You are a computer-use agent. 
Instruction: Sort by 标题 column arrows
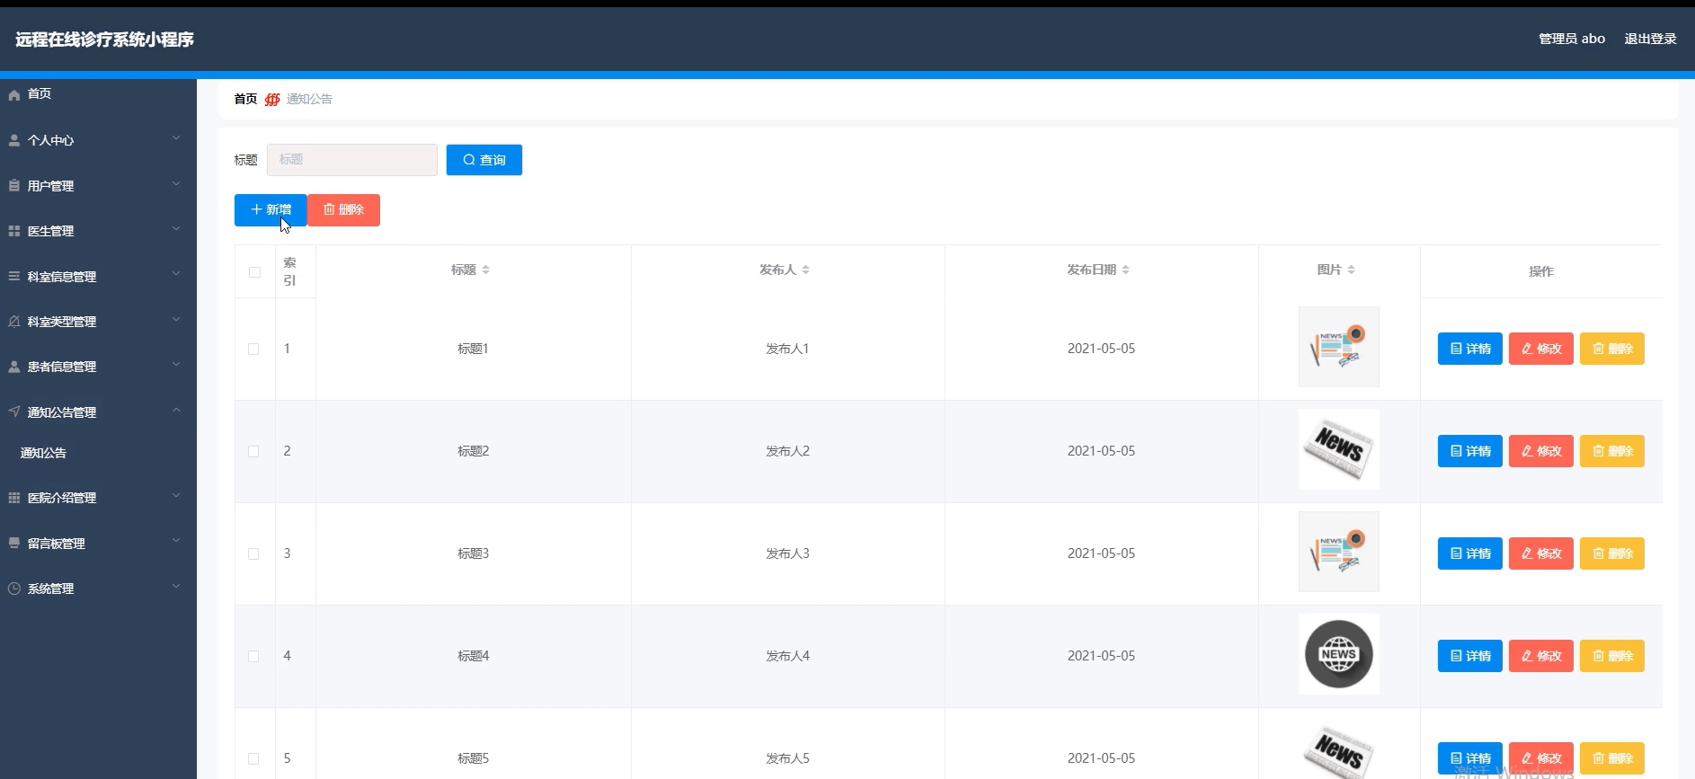[x=485, y=270]
